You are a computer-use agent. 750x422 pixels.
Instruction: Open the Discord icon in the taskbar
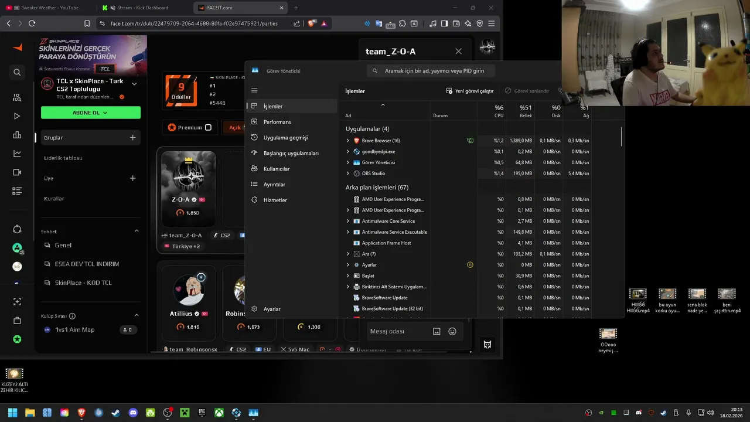tap(133, 413)
